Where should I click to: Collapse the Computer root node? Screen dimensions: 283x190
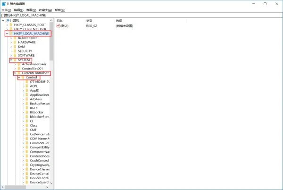(x=3, y=20)
